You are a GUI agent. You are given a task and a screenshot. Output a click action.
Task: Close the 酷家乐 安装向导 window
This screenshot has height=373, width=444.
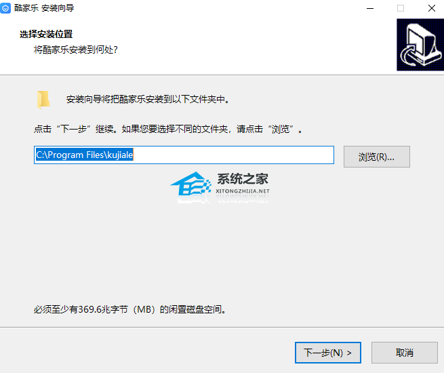432,8
